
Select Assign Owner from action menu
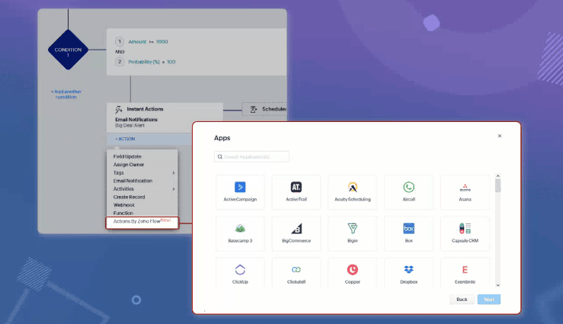tap(129, 165)
